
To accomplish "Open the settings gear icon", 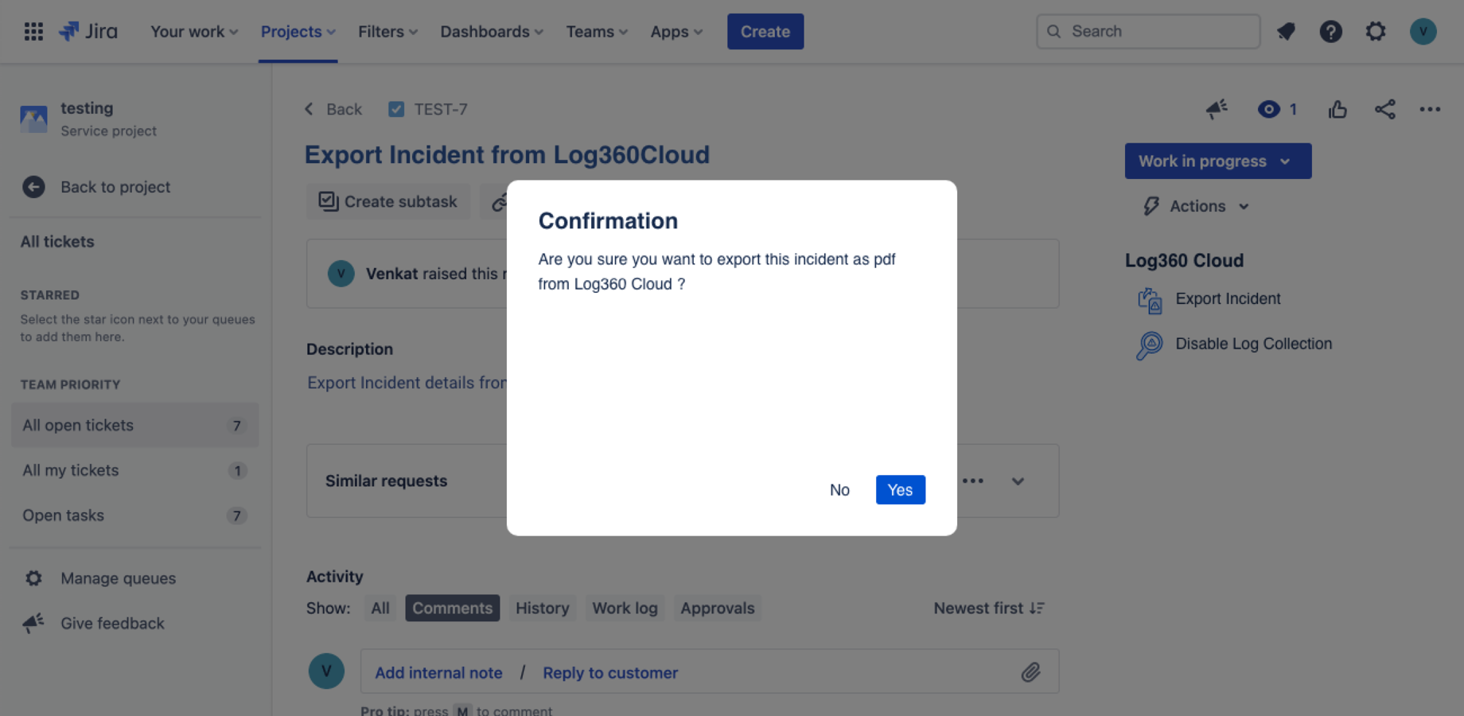I will tap(1375, 32).
